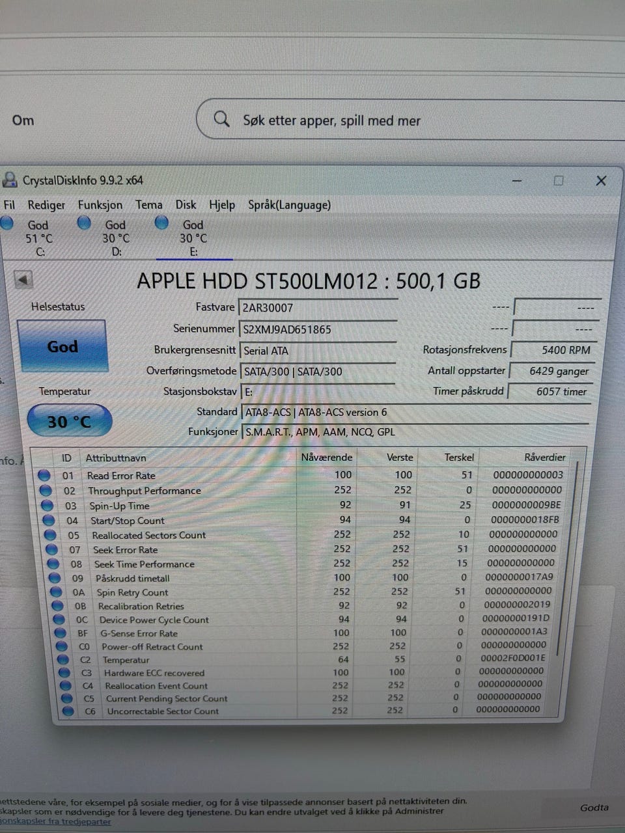Click the Verste column header
The height and width of the screenshot is (833, 625).
point(400,457)
